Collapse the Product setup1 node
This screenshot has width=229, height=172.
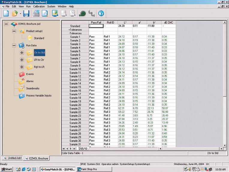click(x=14, y=31)
